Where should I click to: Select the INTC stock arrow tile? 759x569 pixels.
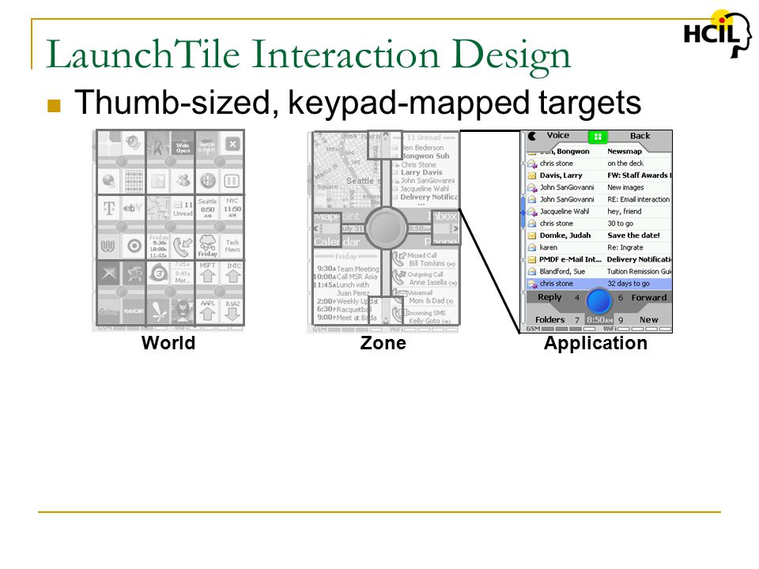click(x=232, y=273)
